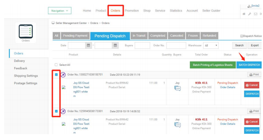
Task: Open the Warehouse dropdown
Action: pos(211,45)
